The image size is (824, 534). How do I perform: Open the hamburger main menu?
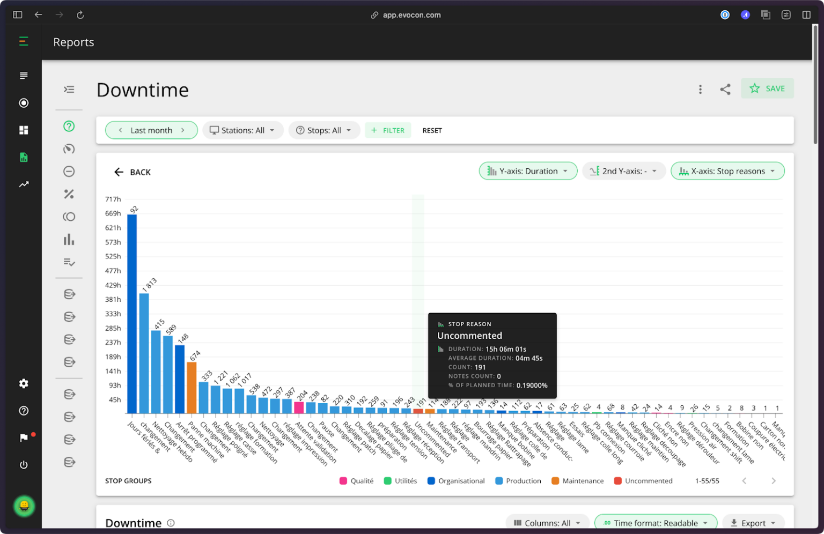(24, 41)
